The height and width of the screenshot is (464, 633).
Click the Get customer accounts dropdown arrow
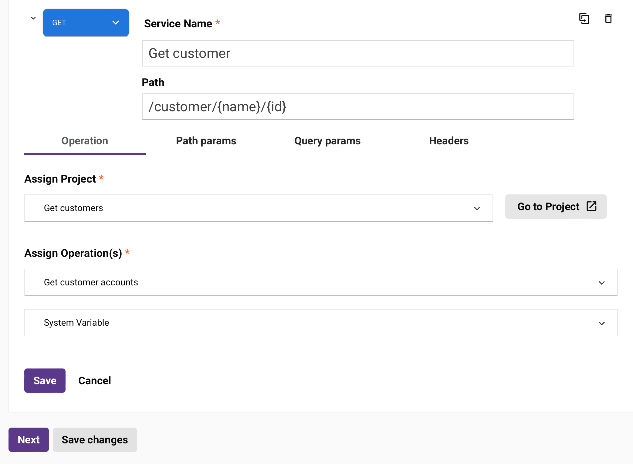(601, 283)
